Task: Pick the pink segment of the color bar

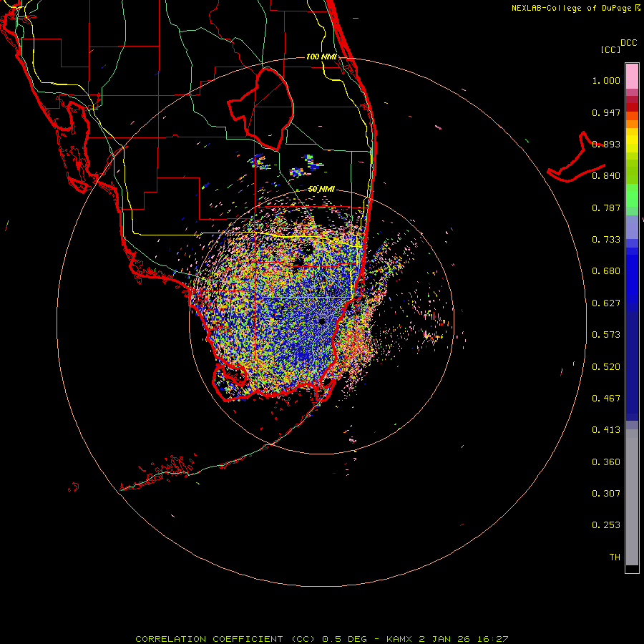Action: 632,77
